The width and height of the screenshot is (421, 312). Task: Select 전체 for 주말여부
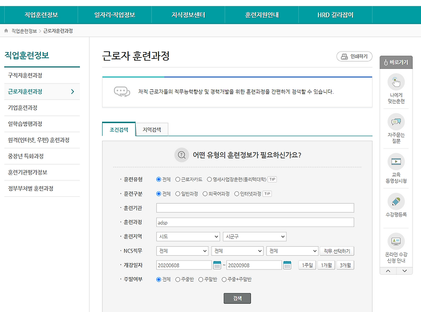coord(159,279)
